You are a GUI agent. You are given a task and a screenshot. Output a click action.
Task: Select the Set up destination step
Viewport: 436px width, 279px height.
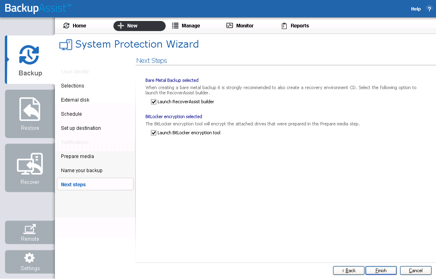click(81, 128)
